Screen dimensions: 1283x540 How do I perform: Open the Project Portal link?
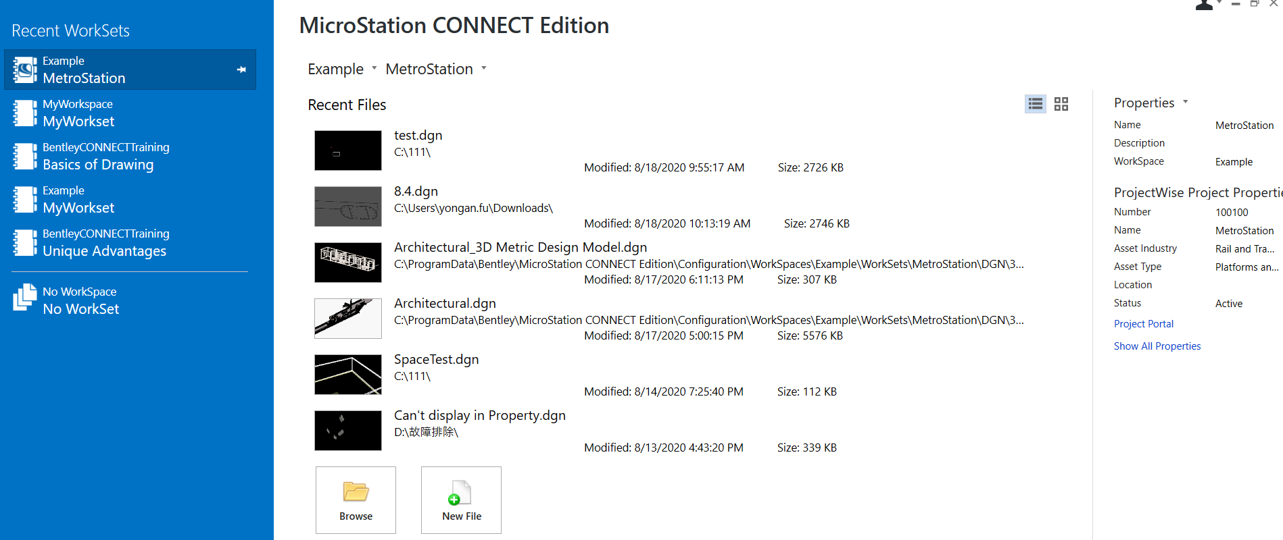[x=1143, y=324]
